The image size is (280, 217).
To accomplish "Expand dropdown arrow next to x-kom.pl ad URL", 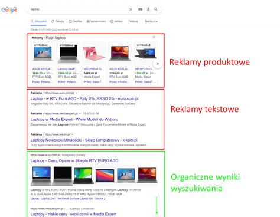I will [73, 134].
